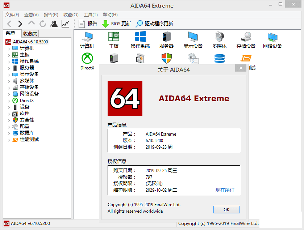The height and width of the screenshot is (230, 304).
Task: Open the 文件(F) menu
Action: click(12, 15)
